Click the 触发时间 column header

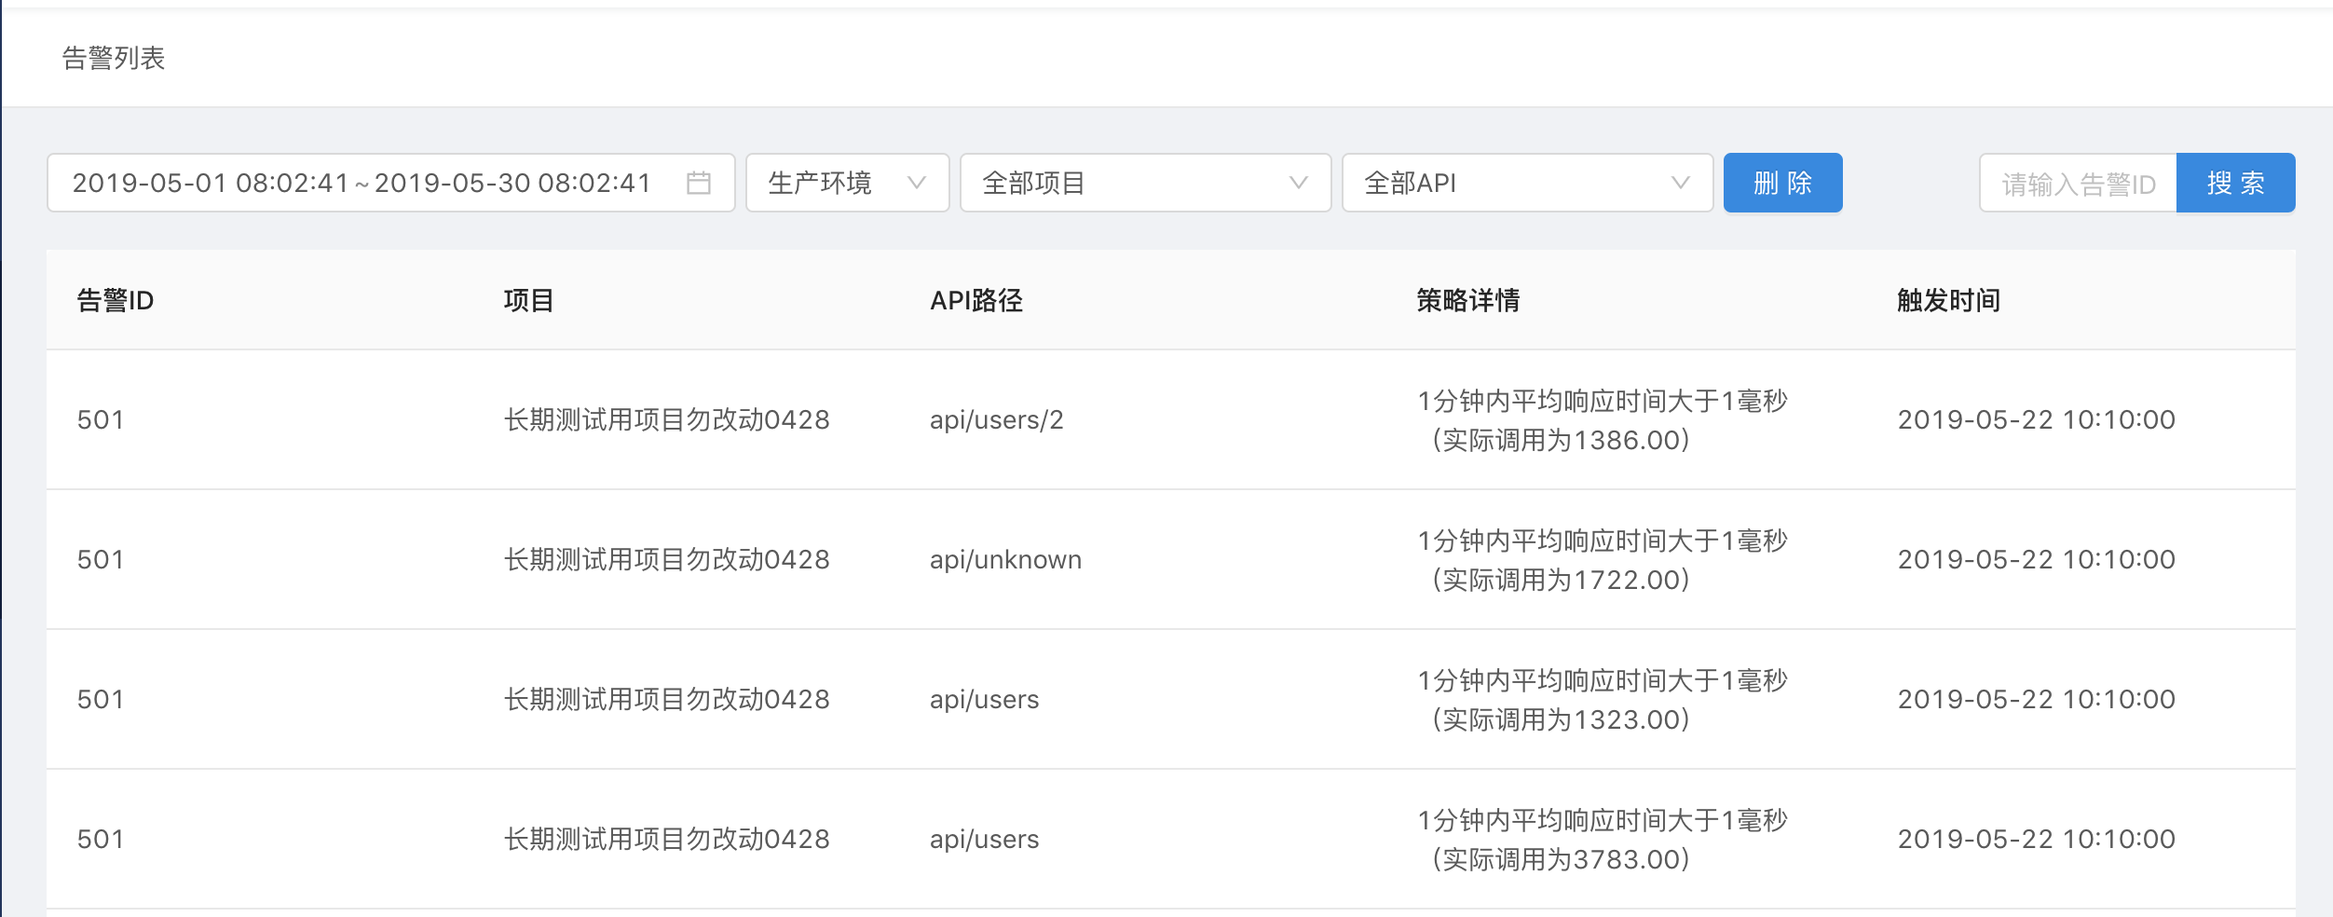pos(1948,300)
